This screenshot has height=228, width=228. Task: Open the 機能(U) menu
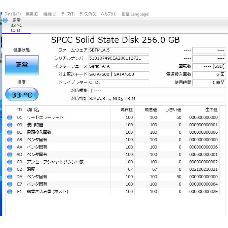tap(50, 14)
